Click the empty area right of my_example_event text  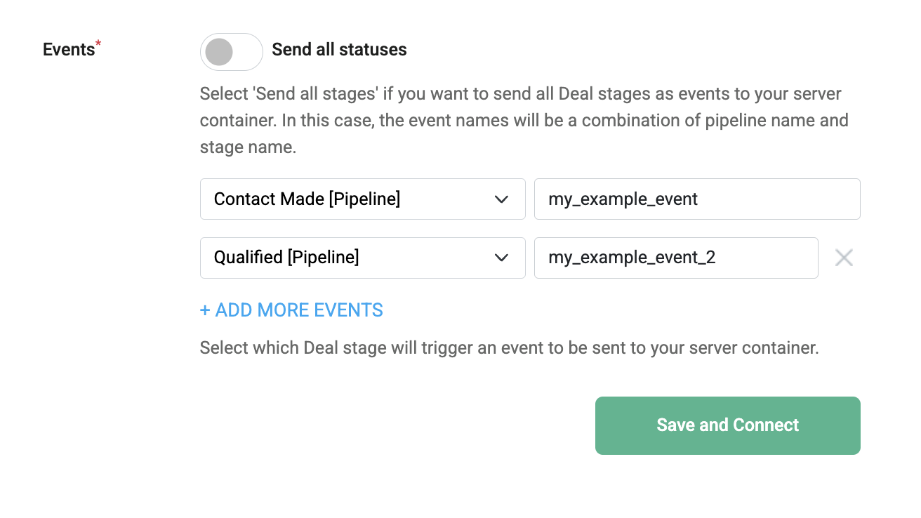pos(778,199)
